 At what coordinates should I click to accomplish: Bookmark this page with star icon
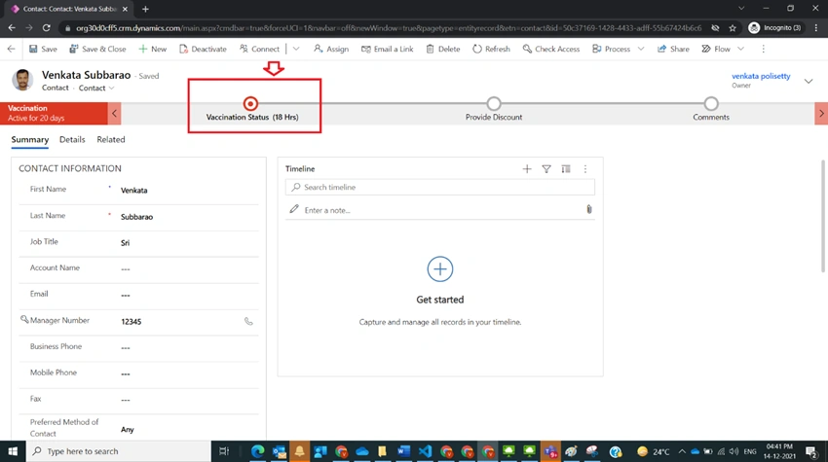pos(733,28)
